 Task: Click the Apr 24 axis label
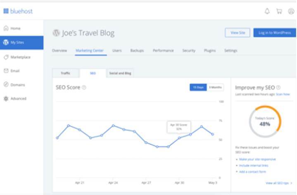113,183
